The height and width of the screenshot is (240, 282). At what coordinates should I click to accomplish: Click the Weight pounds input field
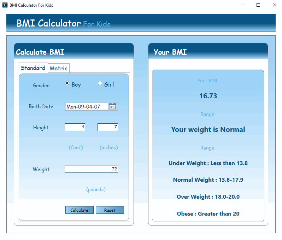92,169
